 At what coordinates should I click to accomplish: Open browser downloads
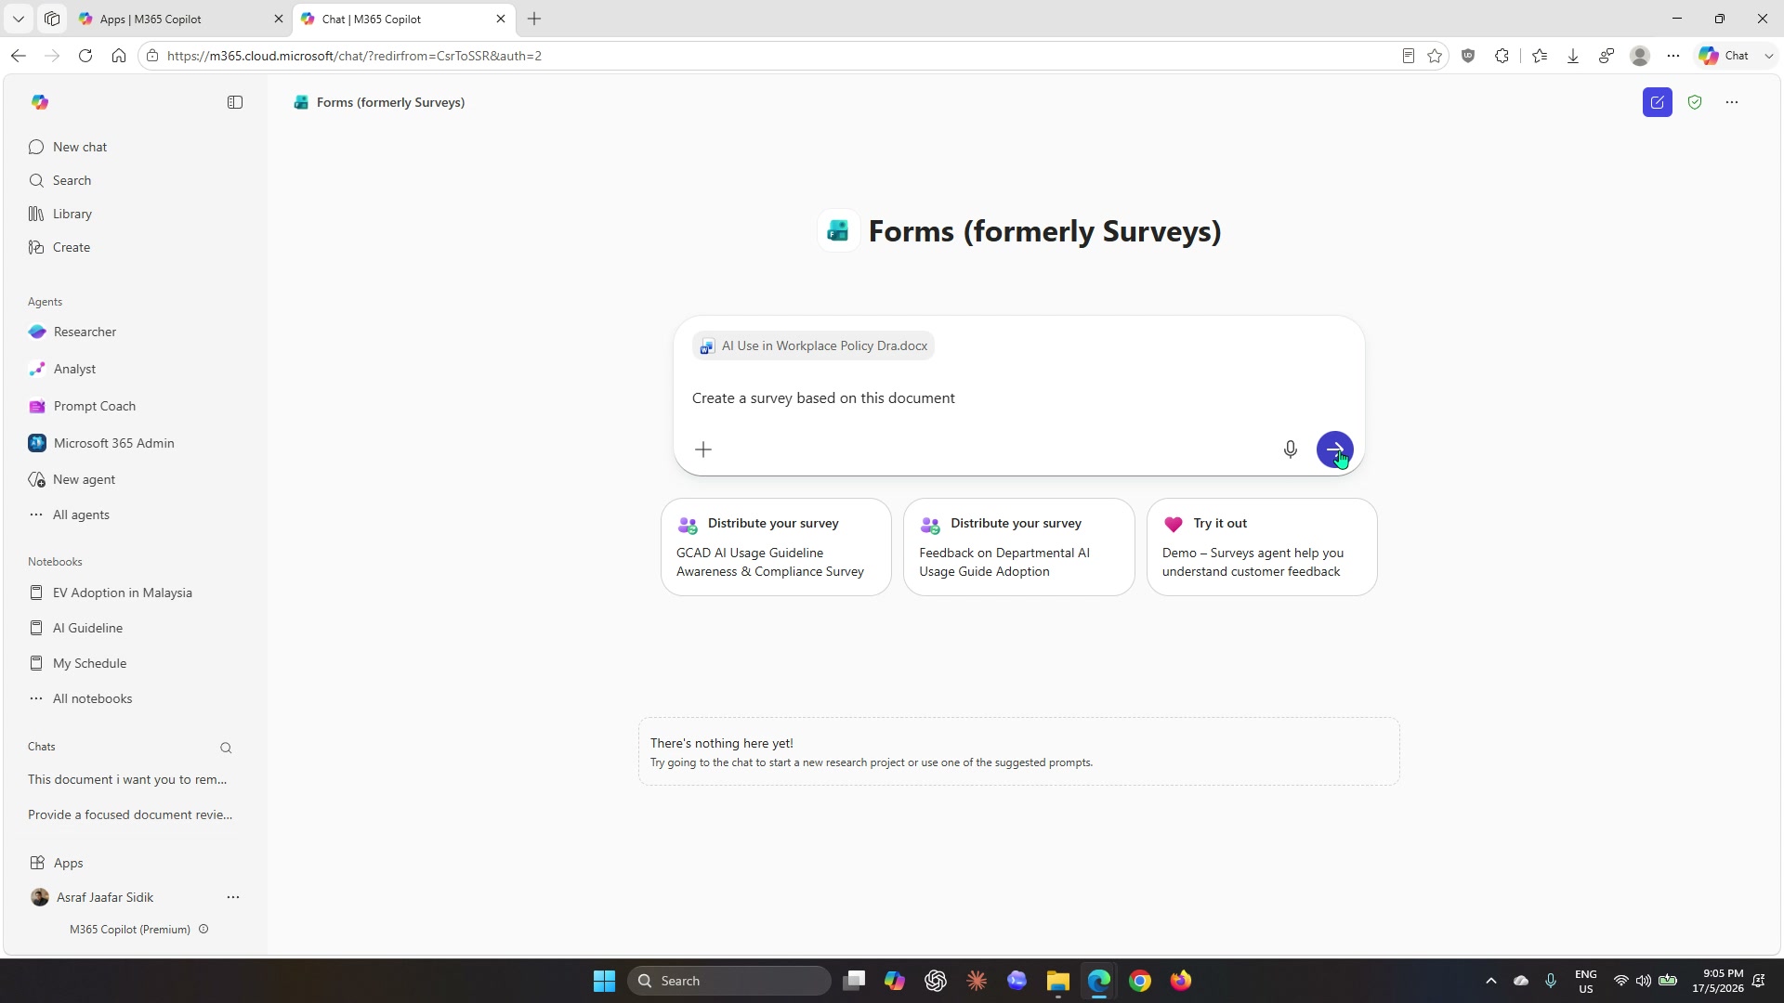point(1573,56)
